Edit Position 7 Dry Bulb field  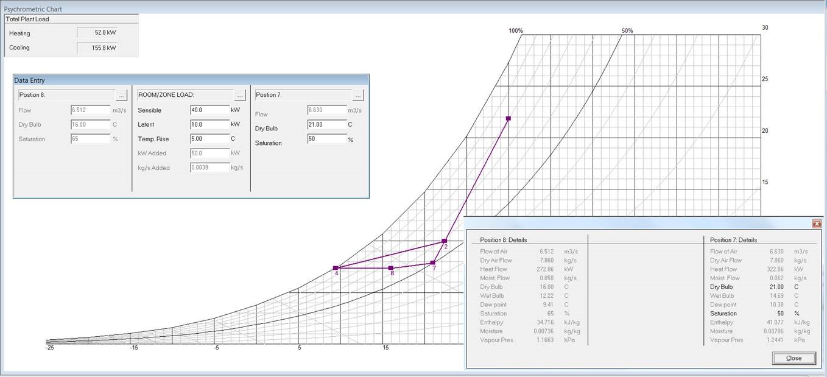(x=327, y=124)
